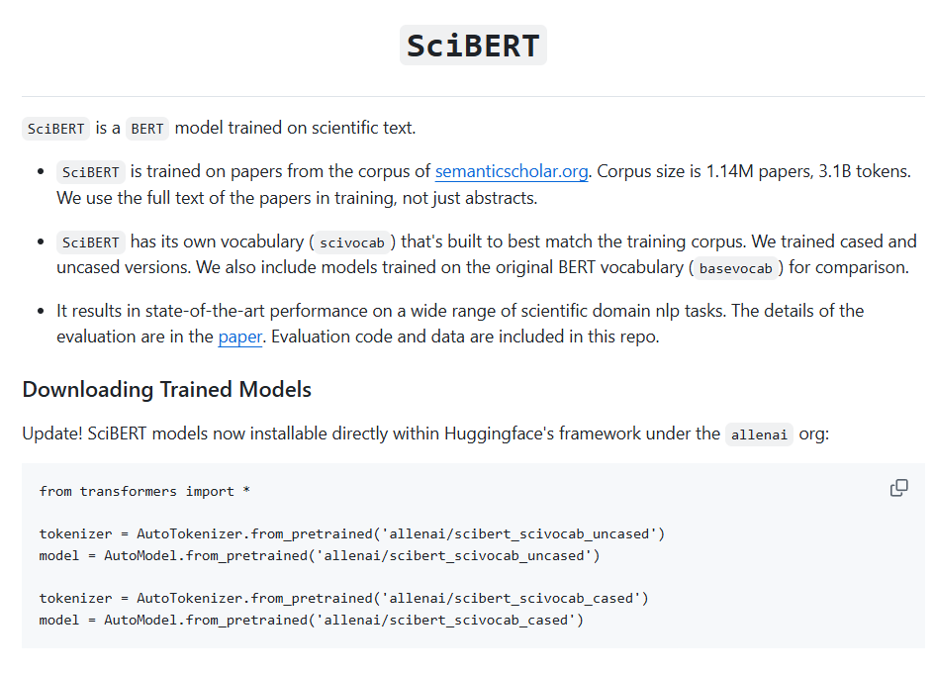Open the paper link for evaluation details
The width and height of the screenshot is (934, 674).
pos(239,337)
